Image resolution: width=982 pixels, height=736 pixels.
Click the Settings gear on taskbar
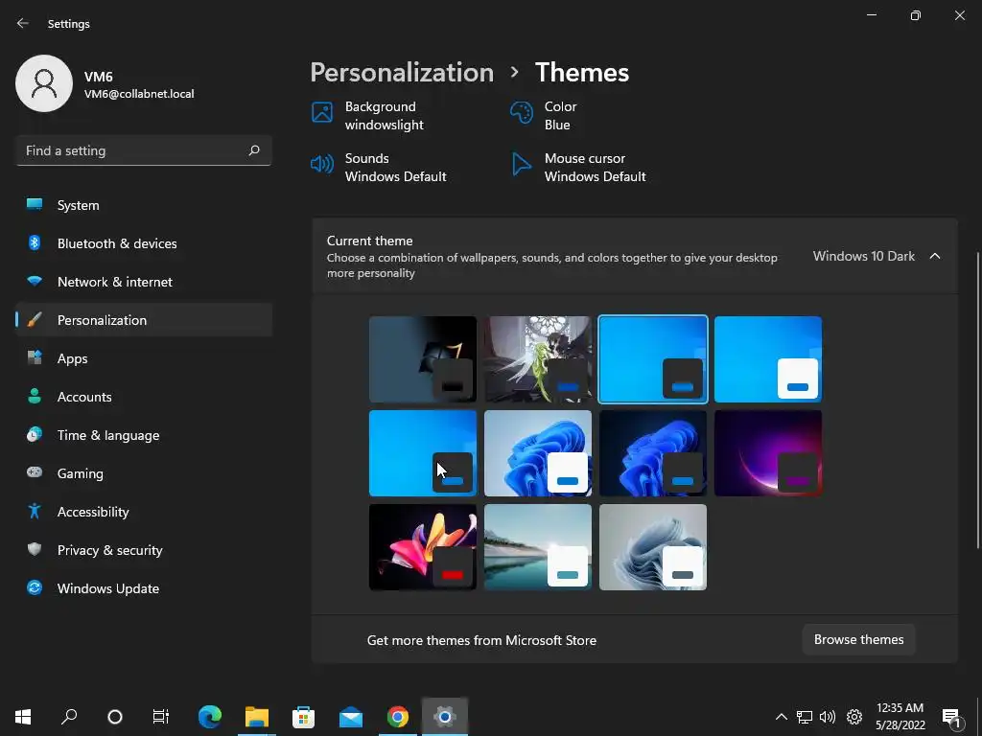pos(445,716)
